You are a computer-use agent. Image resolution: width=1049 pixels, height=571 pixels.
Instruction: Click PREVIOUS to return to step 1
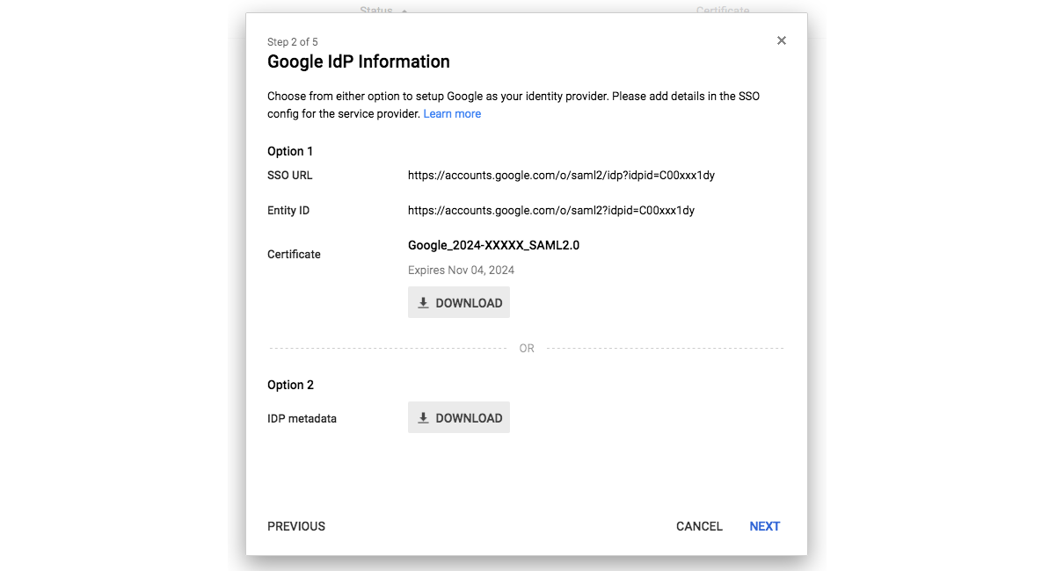coord(295,525)
